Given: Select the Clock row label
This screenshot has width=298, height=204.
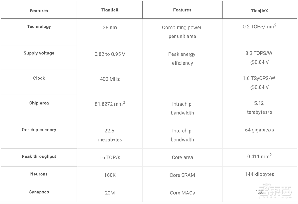Looking at the screenshot, I should coord(39,78).
